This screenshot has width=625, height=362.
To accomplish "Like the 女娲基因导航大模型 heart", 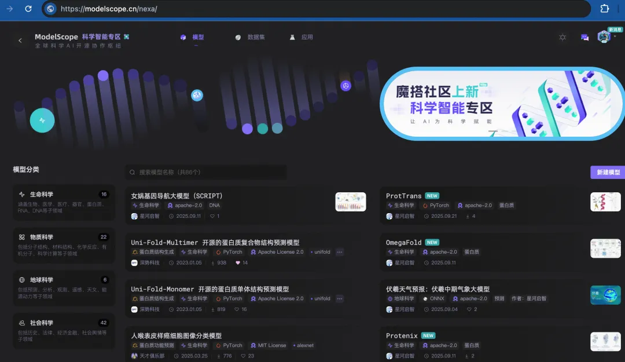I will coord(212,216).
